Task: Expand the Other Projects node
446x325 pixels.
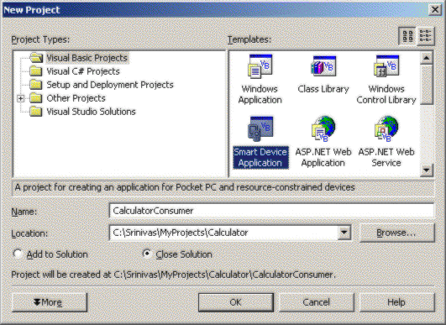Action: [x=20, y=98]
